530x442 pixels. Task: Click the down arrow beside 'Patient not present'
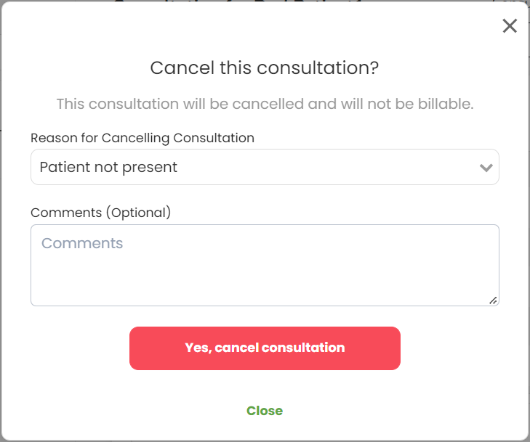coord(486,168)
